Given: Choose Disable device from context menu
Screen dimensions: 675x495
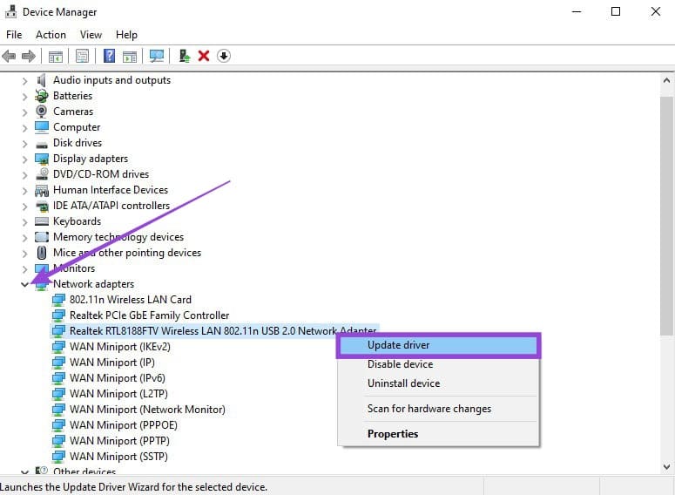Looking at the screenshot, I should [x=438, y=364].
